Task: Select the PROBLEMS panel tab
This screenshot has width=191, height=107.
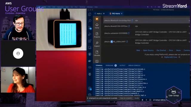Action: (109, 65)
